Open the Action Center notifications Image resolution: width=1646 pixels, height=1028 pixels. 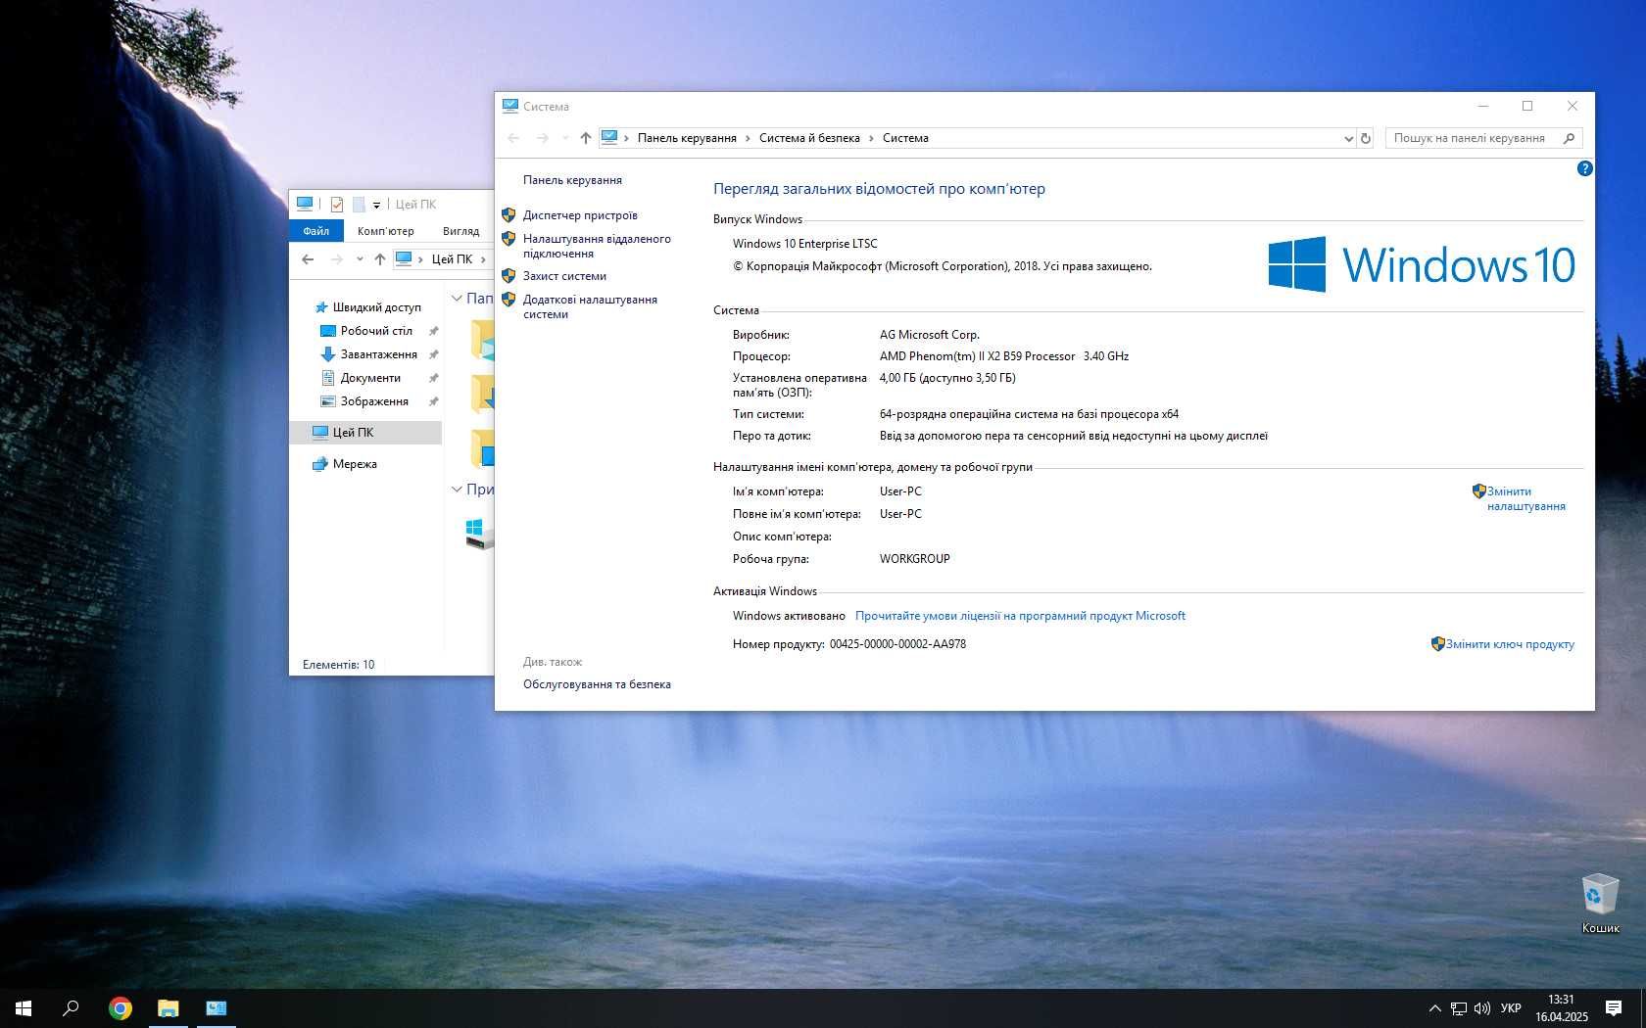[x=1614, y=1008]
